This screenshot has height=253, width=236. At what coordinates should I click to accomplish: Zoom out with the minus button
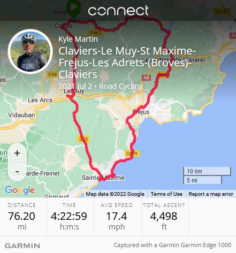[x=17, y=172]
